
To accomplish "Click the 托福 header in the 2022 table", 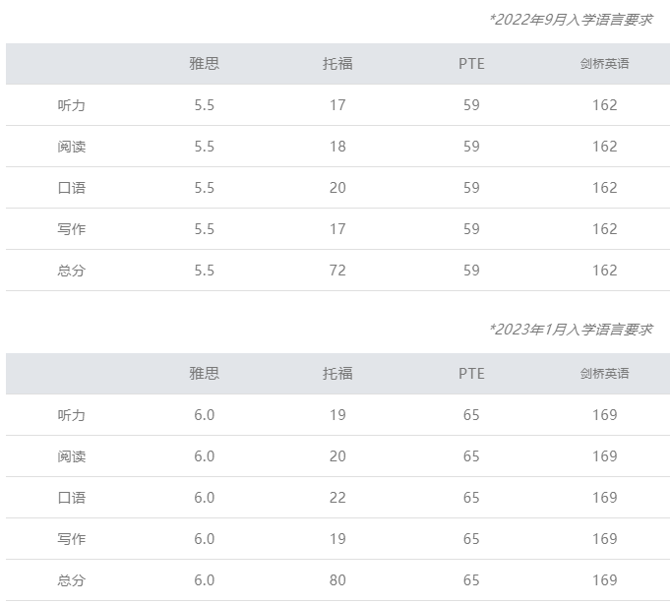I will tap(337, 64).
